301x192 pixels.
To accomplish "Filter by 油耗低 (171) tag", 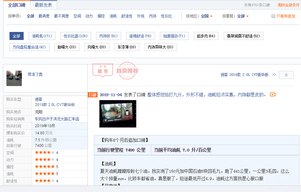I will coord(42,36).
